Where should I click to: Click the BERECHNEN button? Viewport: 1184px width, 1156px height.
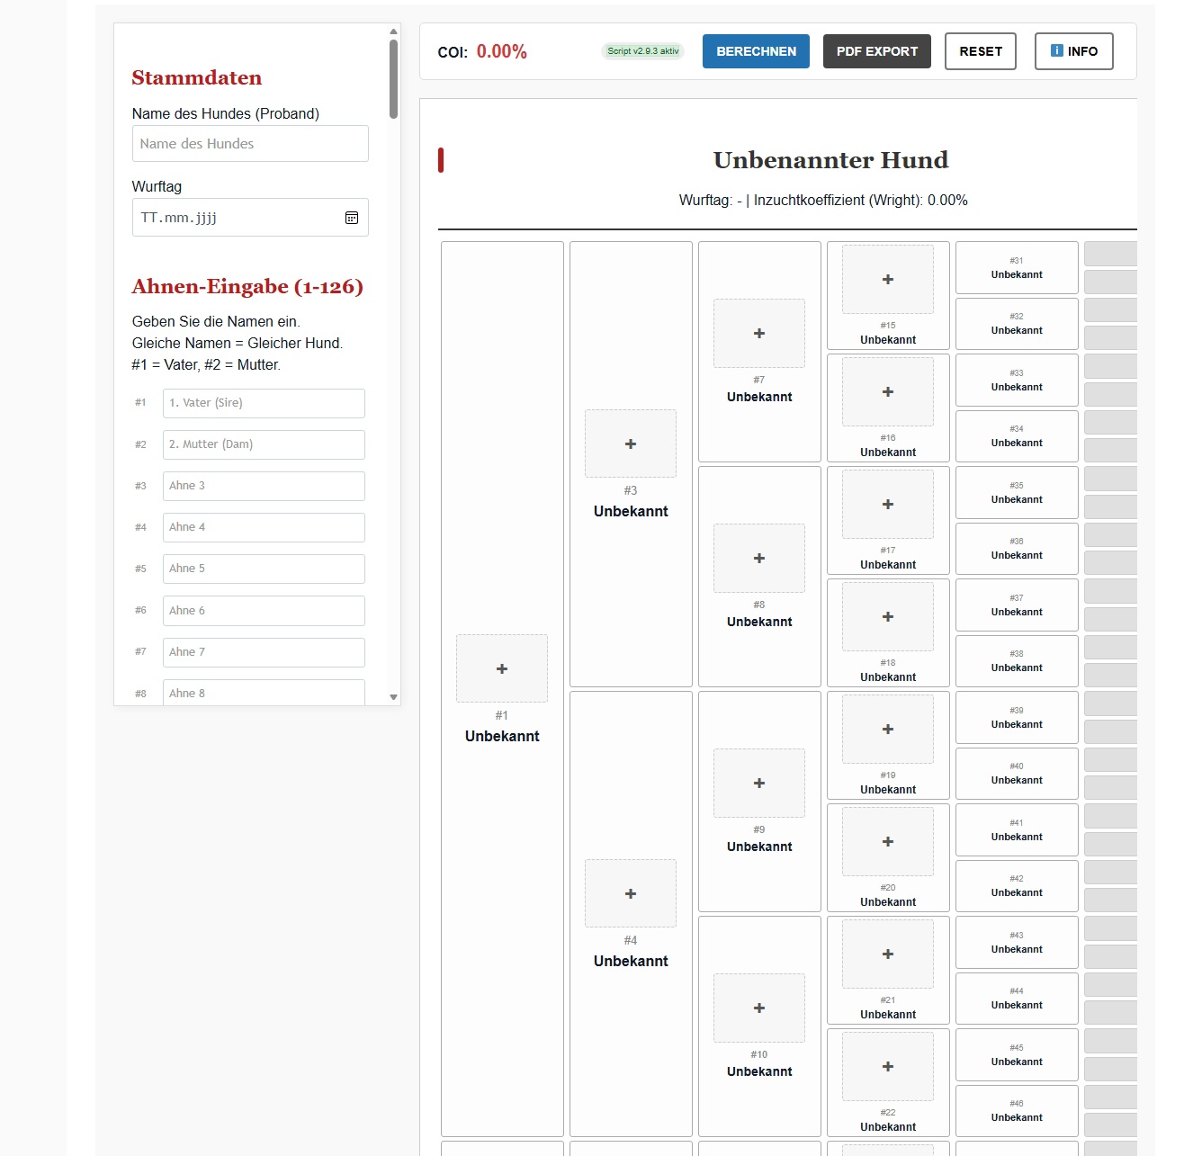click(756, 51)
